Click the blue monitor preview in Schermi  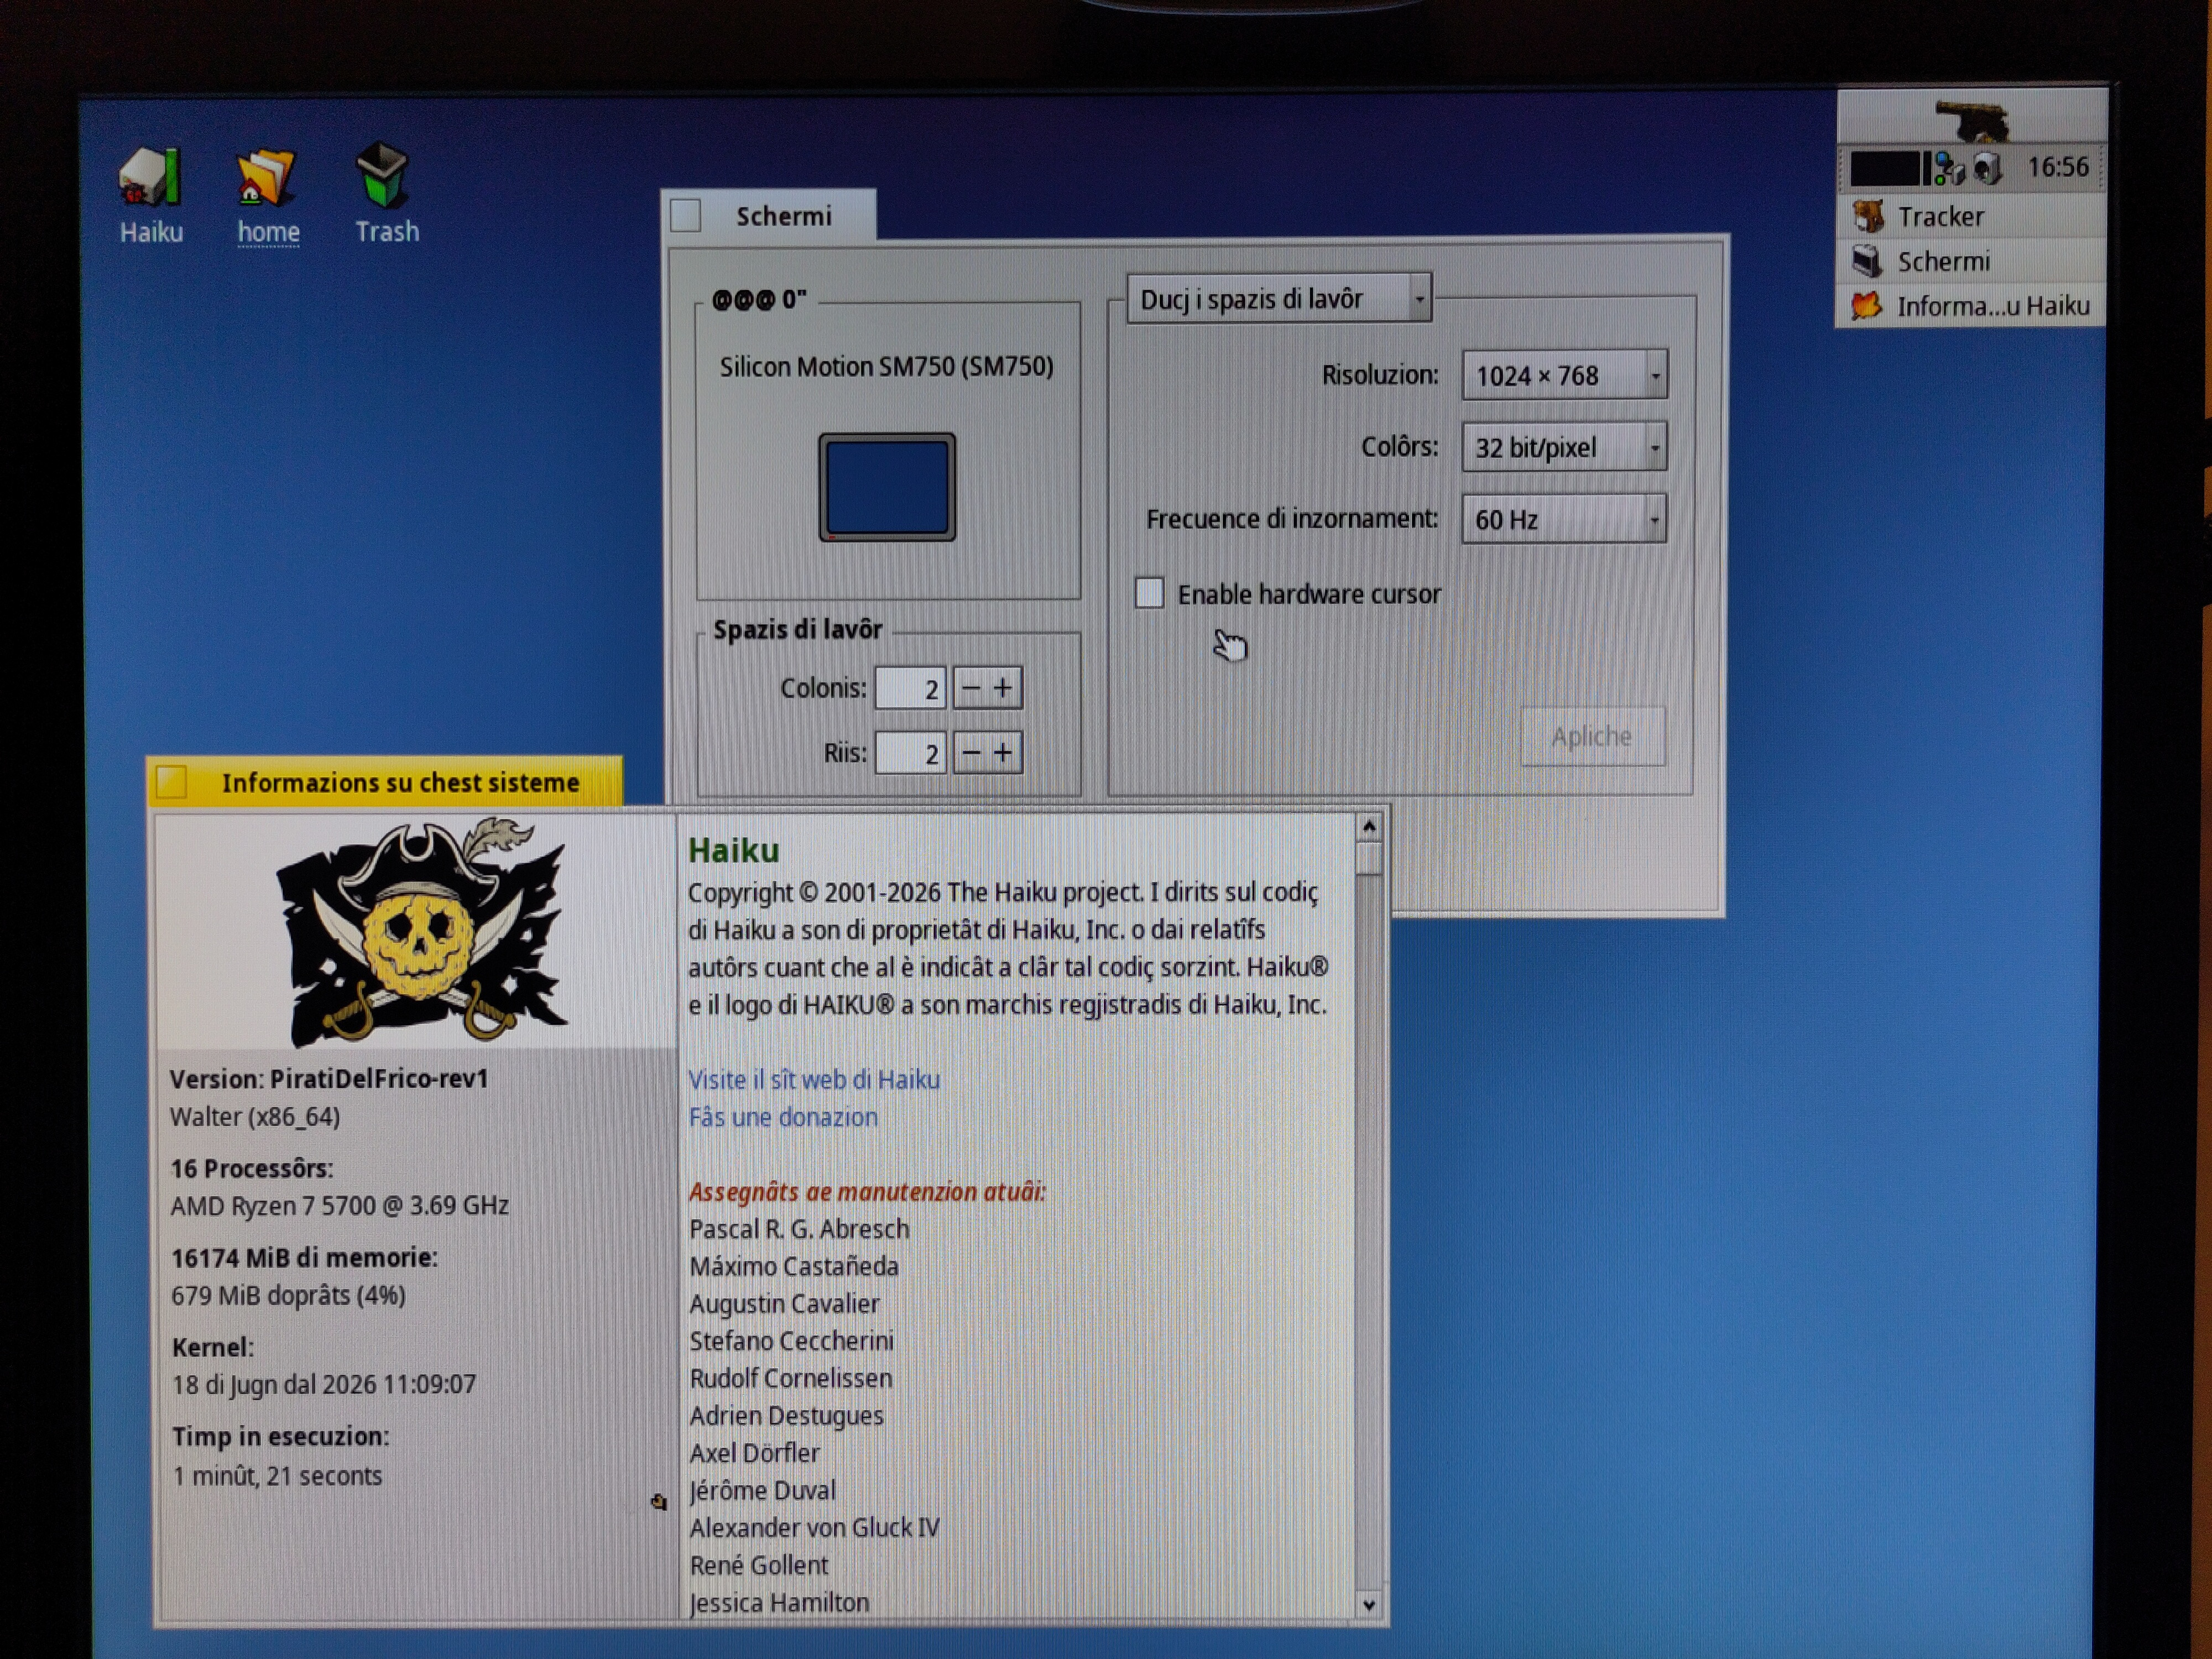pyautogui.click(x=887, y=487)
